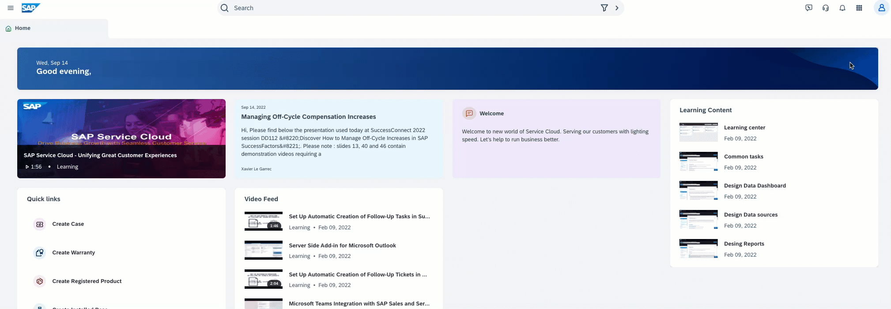Viewport: 891px width, 309px height.
Task: Click in the Search input field
Action: click(x=415, y=8)
